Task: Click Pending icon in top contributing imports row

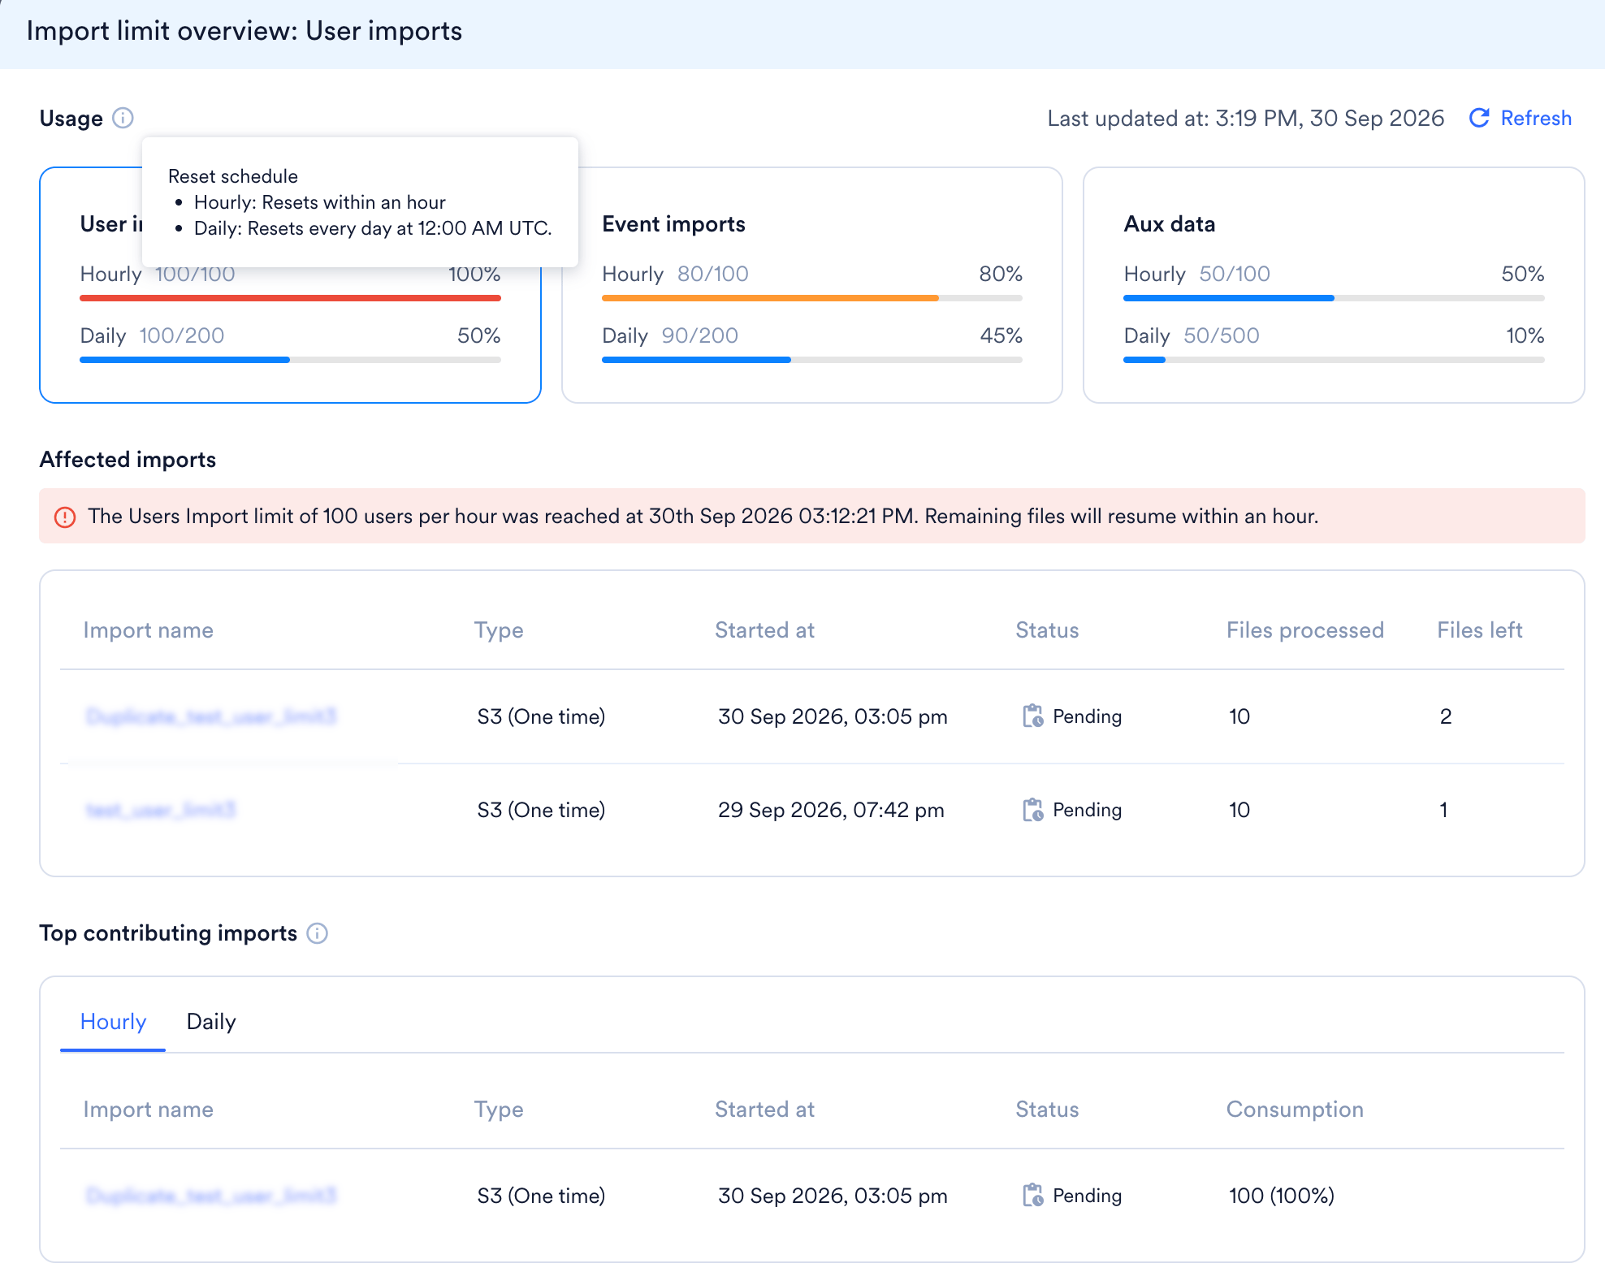Action: click(x=1032, y=1196)
